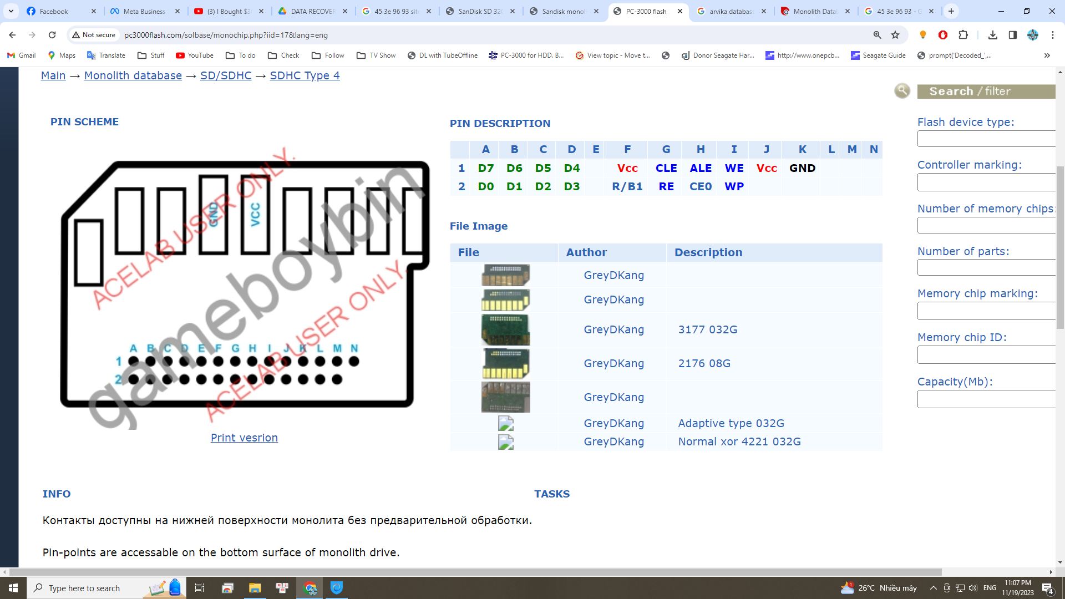Reload the current page

52,35
